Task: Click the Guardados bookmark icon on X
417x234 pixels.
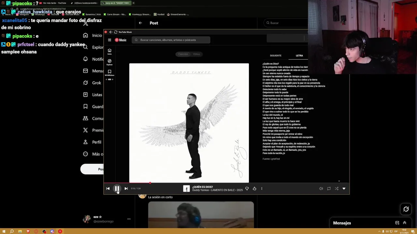Action: click(x=85, y=107)
